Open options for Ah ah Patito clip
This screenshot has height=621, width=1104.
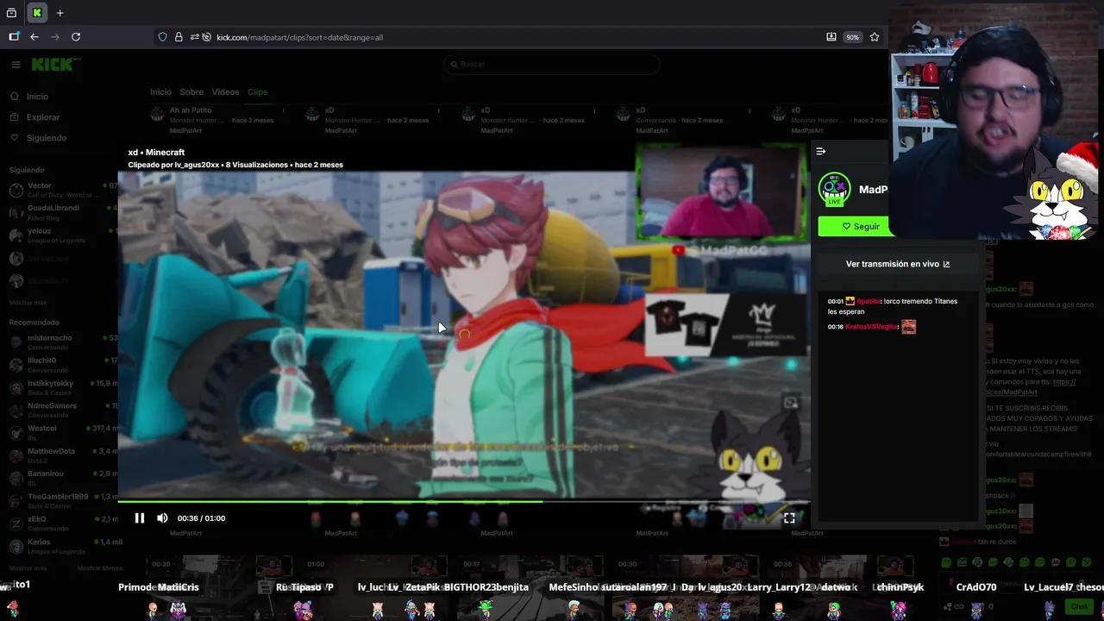[283, 111]
